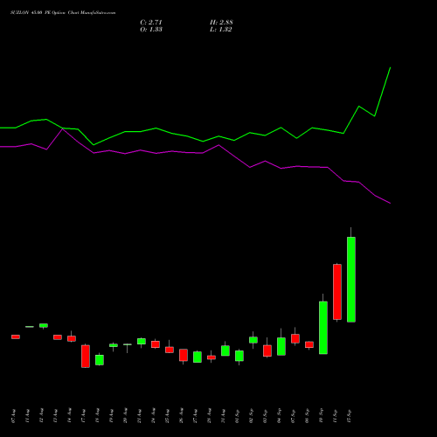The image size is (437, 437).
Task: Click the purple indicator line's right end
Action: (x=390, y=203)
